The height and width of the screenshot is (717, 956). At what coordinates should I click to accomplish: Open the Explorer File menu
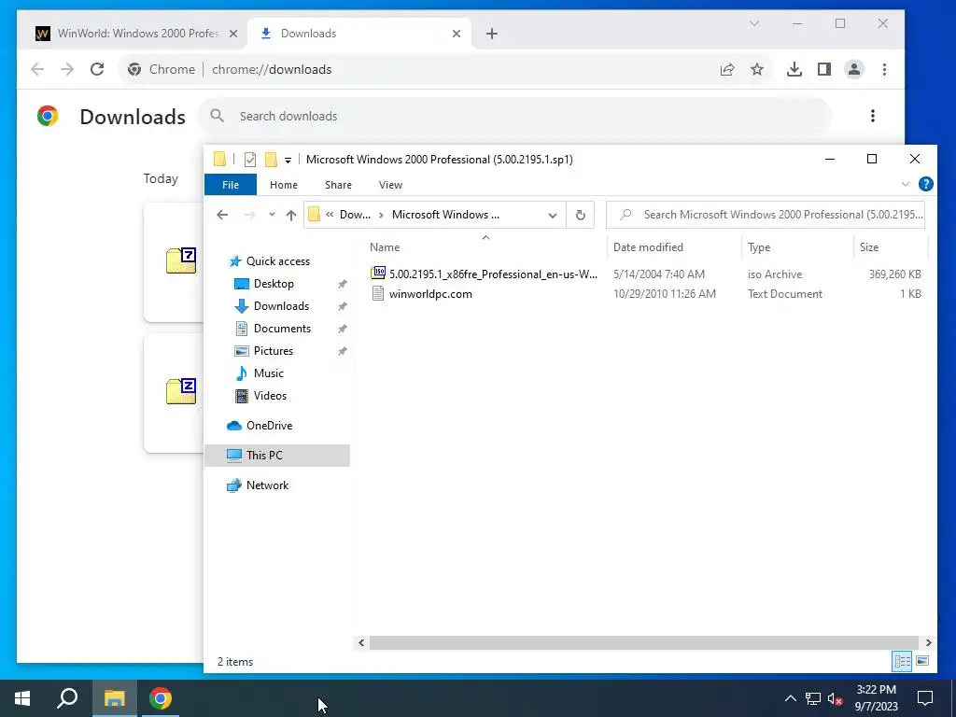(x=231, y=185)
